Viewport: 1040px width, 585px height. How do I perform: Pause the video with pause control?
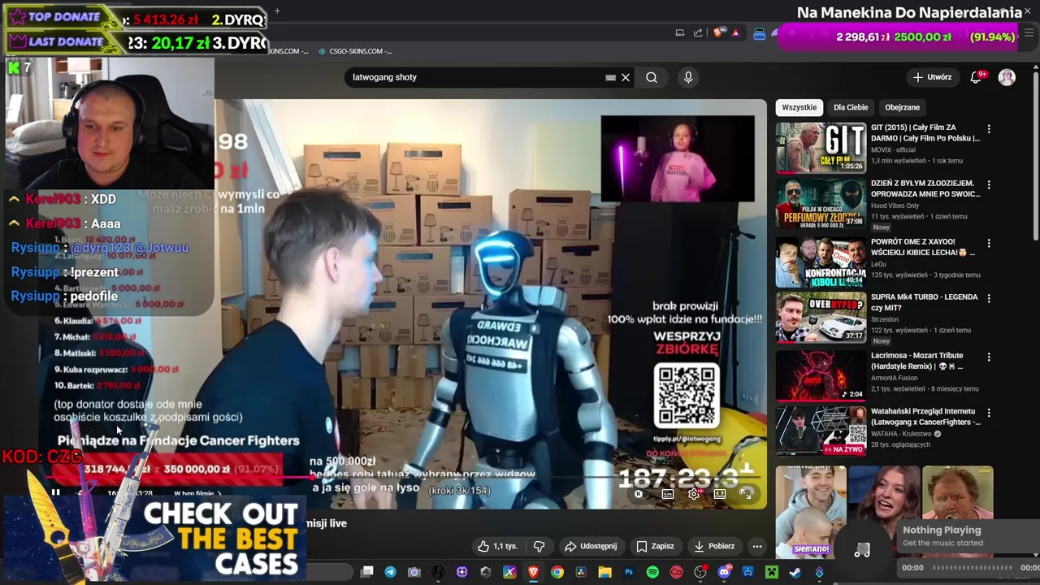55,493
